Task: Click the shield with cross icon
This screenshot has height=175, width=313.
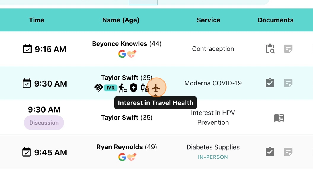Action: 134,88
